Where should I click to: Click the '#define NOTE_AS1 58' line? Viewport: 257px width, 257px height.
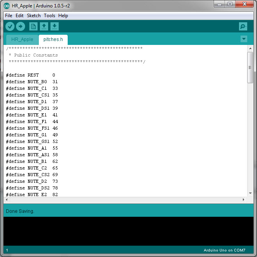point(32,155)
